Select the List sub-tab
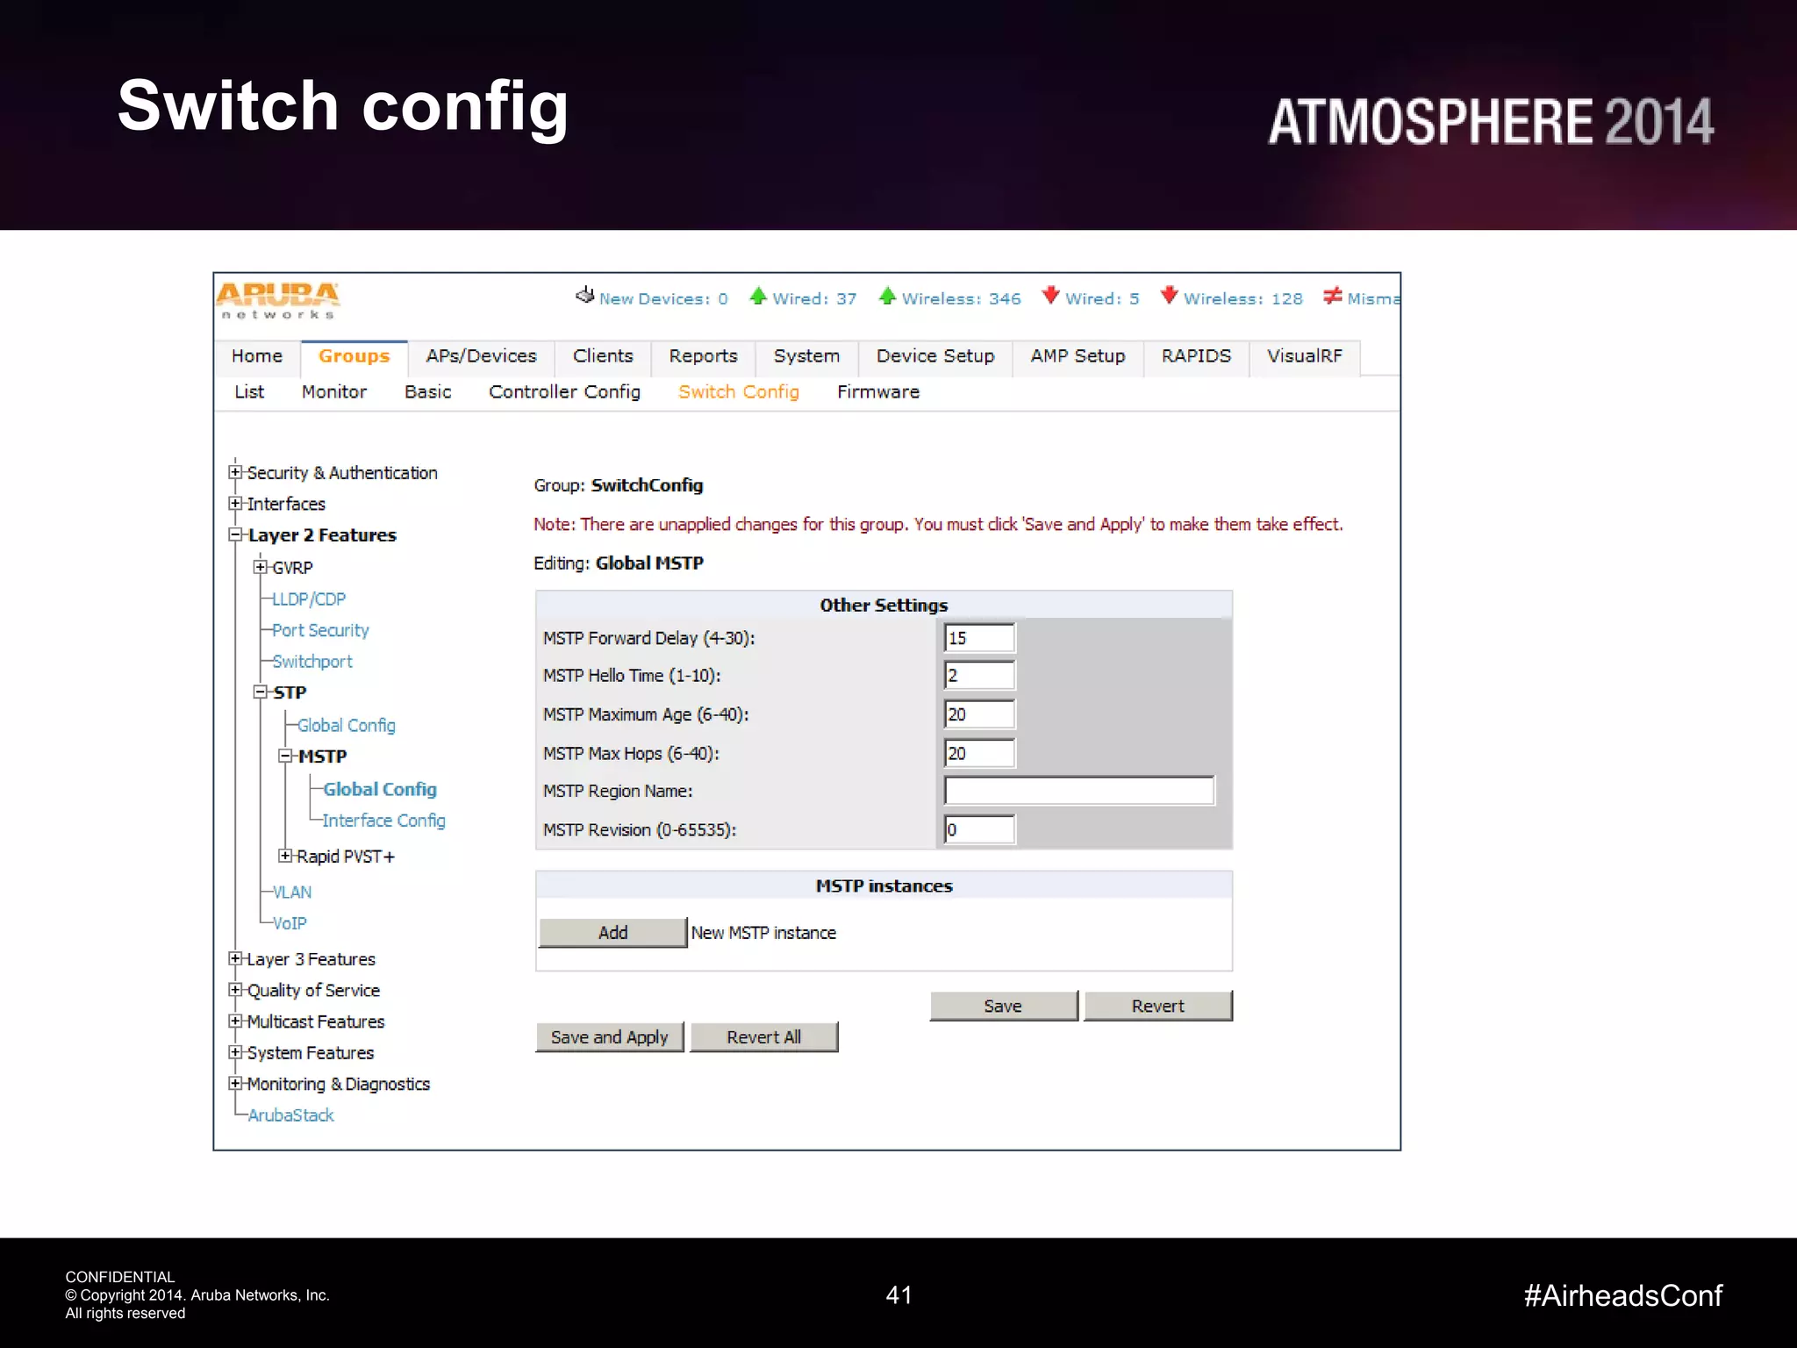Screen dimensions: 1797x1348 (249, 392)
